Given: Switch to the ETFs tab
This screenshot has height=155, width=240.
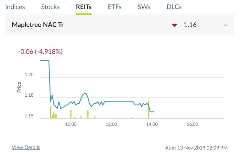Looking at the screenshot, I should tap(115, 7).
